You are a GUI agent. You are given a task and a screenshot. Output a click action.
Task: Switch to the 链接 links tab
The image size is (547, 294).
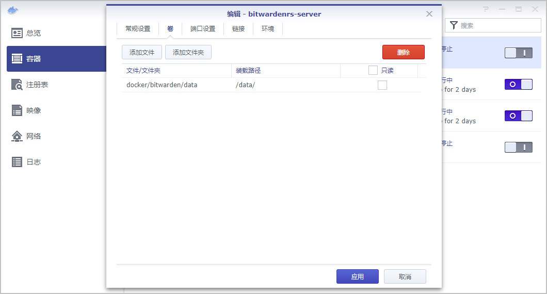click(x=238, y=28)
